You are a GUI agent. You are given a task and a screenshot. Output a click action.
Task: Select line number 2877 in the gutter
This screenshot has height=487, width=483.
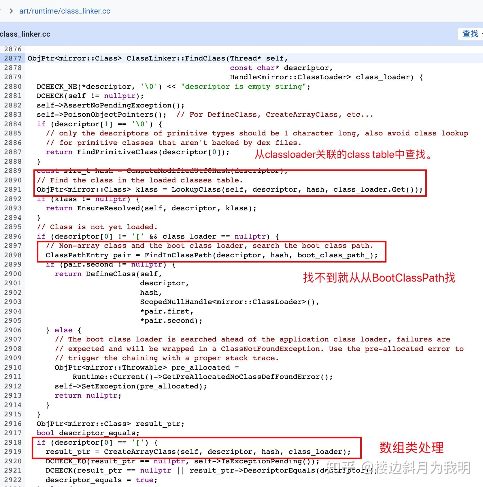click(x=13, y=58)
